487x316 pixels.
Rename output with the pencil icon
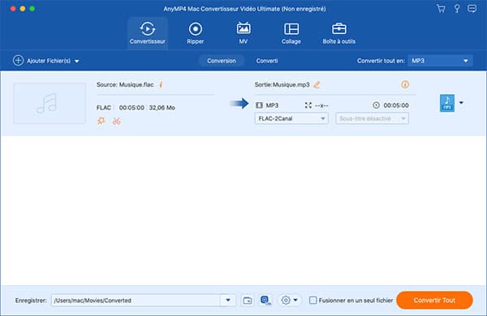(317, 84)
